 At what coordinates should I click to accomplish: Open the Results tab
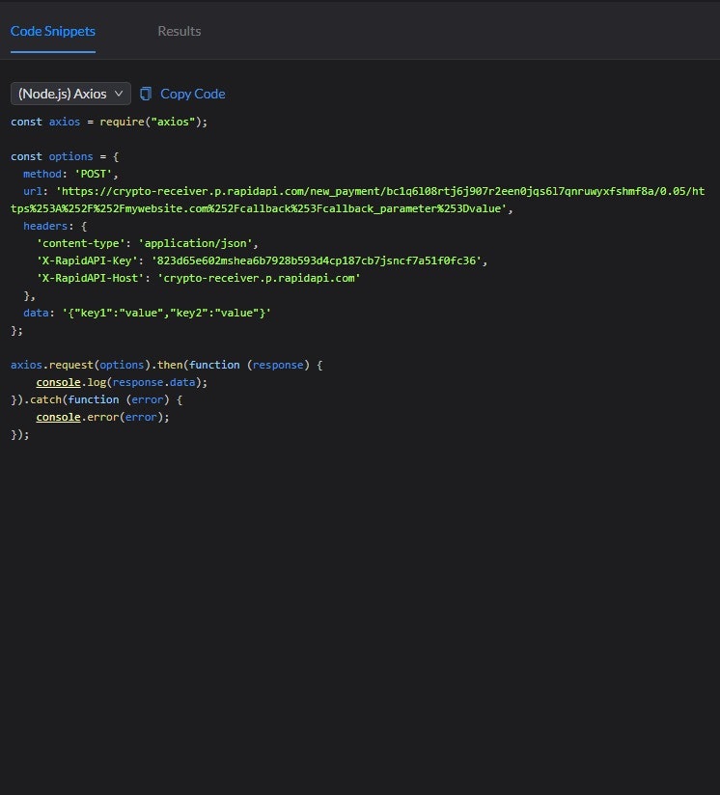(179, 32)
